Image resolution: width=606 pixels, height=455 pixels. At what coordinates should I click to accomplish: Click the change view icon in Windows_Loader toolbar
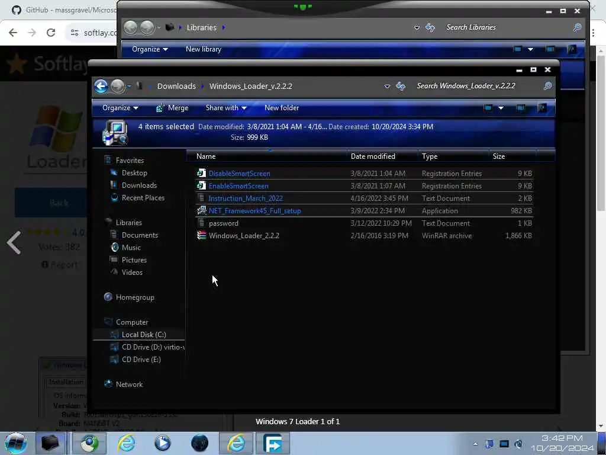[x=488, y=108]
